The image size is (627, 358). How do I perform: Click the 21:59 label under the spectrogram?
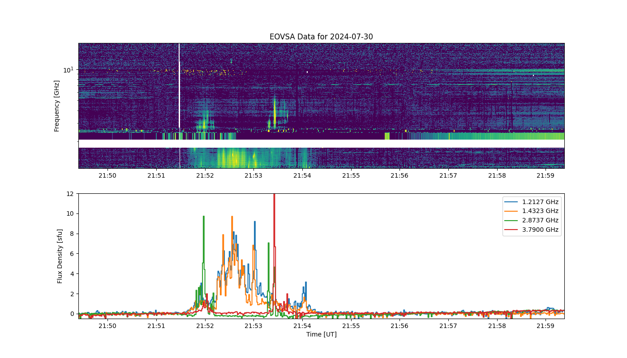click(545, 176)
